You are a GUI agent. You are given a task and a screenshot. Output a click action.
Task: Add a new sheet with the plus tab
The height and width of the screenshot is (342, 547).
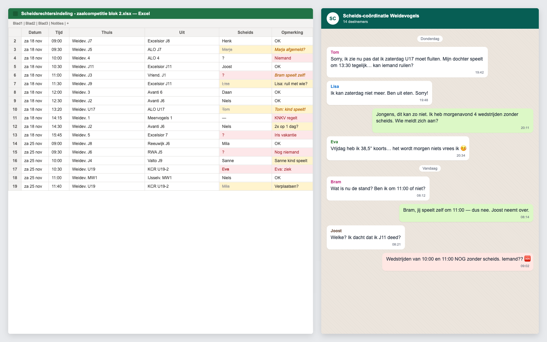68,23
